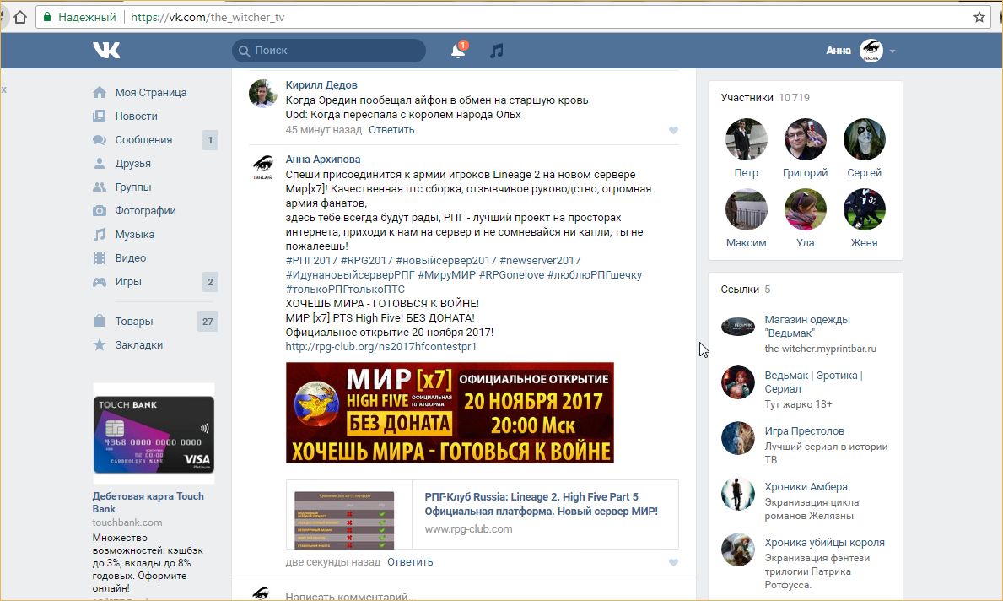Click the Товары shopping bag icon

[100, 321]
